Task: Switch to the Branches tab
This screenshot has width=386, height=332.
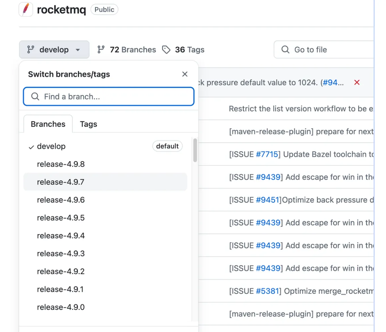Action: pyautogui.click(x=48, y=124)
